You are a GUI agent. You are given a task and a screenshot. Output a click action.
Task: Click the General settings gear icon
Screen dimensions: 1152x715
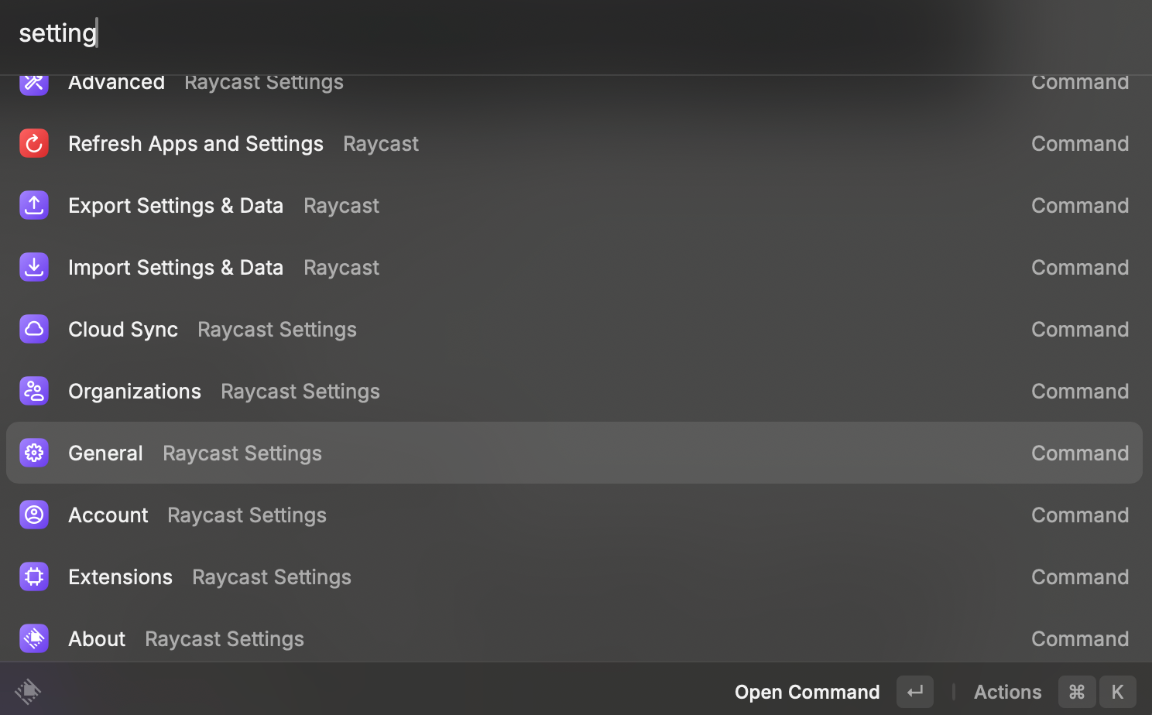pyautogui.click(x=33, y=453)
